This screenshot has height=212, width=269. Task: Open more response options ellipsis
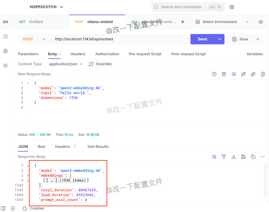263,157
